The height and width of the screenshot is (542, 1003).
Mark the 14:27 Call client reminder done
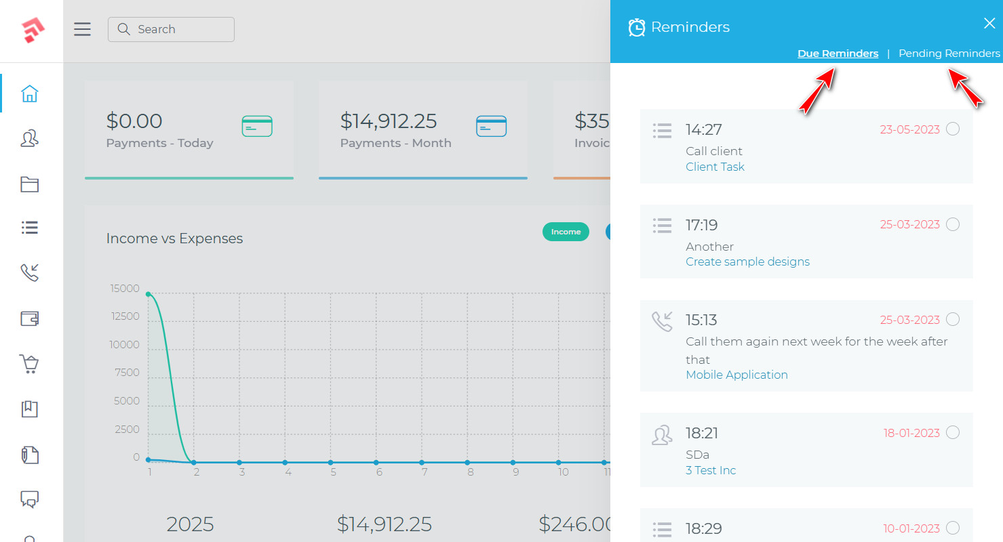point(953,129)
